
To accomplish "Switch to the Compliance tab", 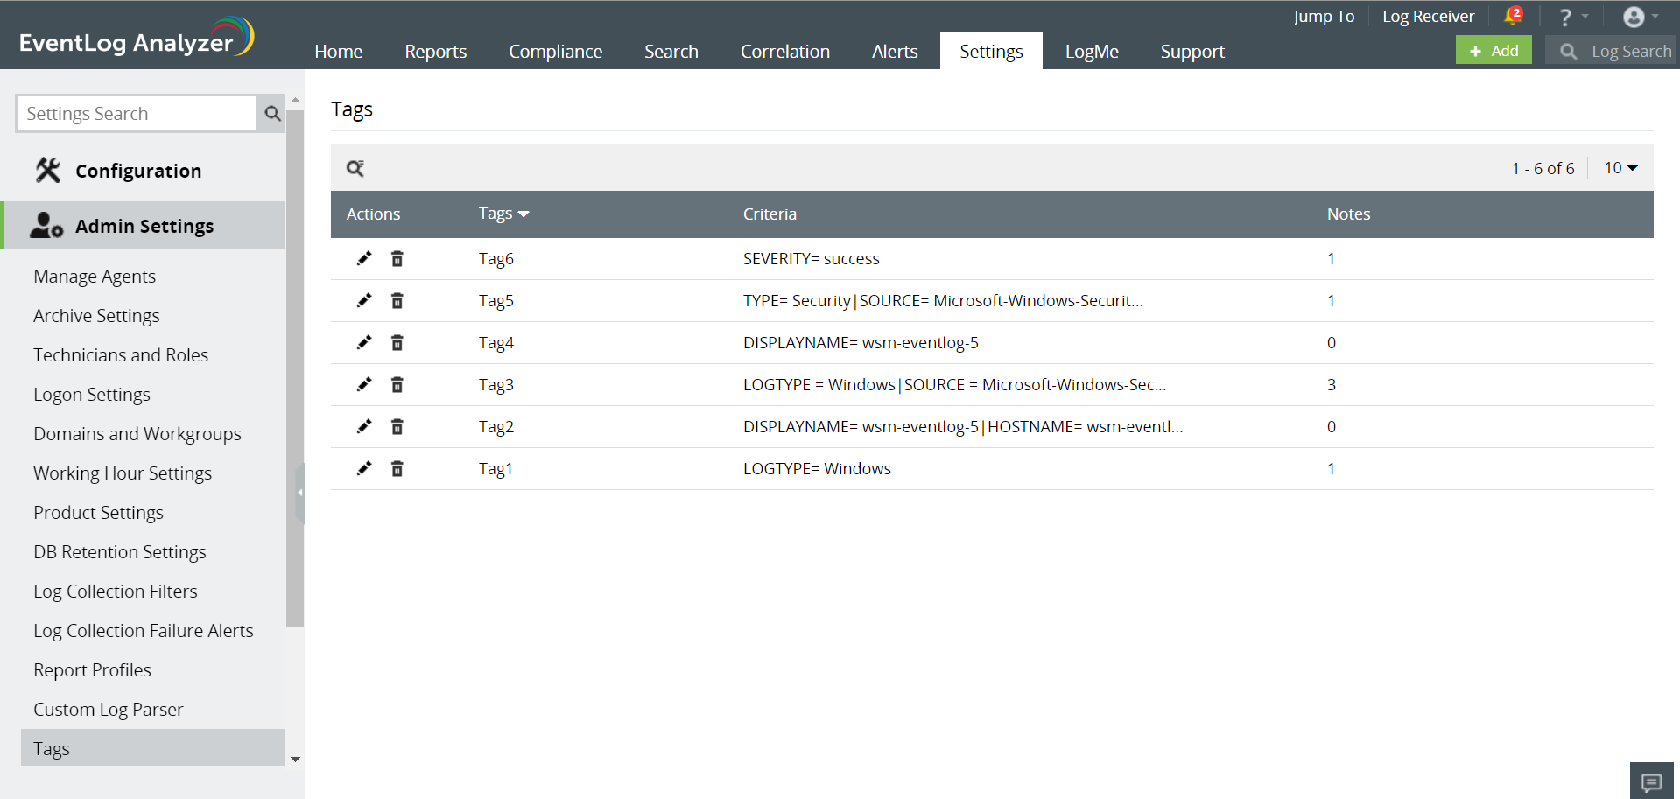I will tap(556, 52).
